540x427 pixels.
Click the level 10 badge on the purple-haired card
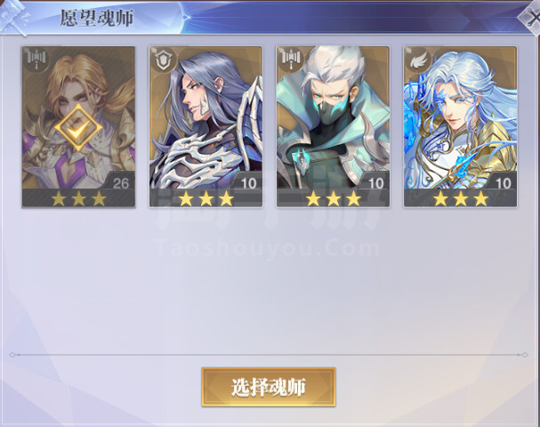248,183
